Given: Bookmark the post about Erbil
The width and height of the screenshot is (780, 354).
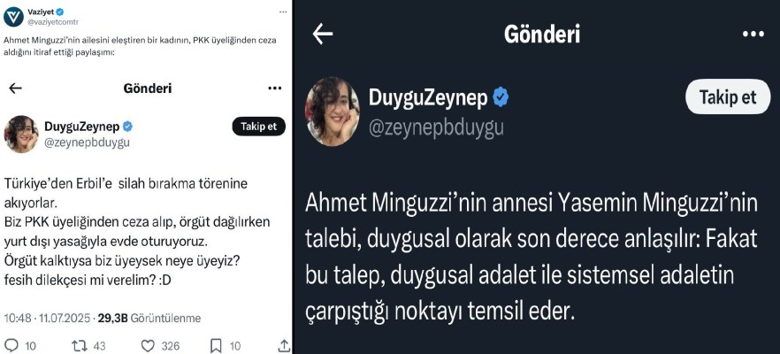Looking at the screenshot, I should pyautogui.click(x=235, y=345).
